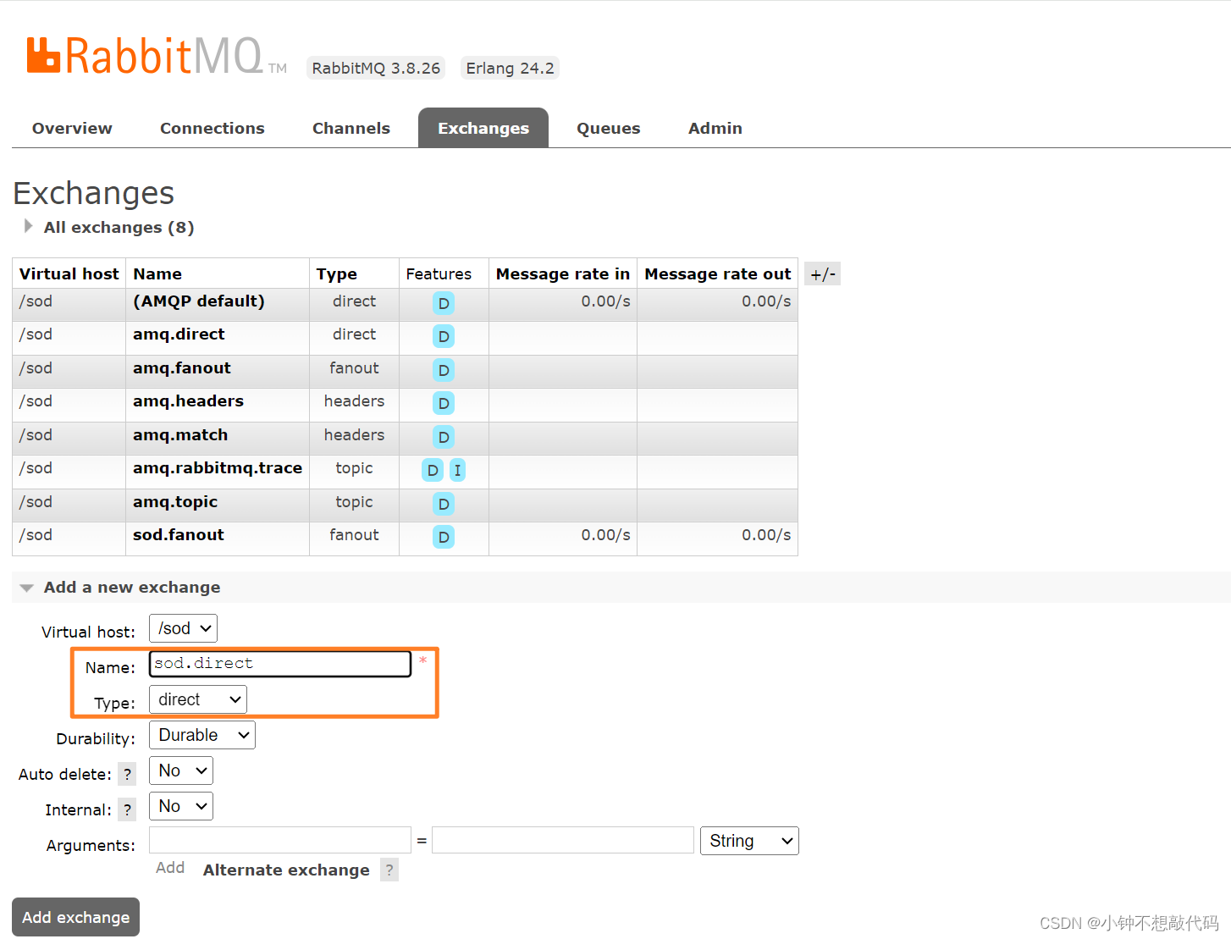Click the D feature badge for amq.topic

(444, 504)
